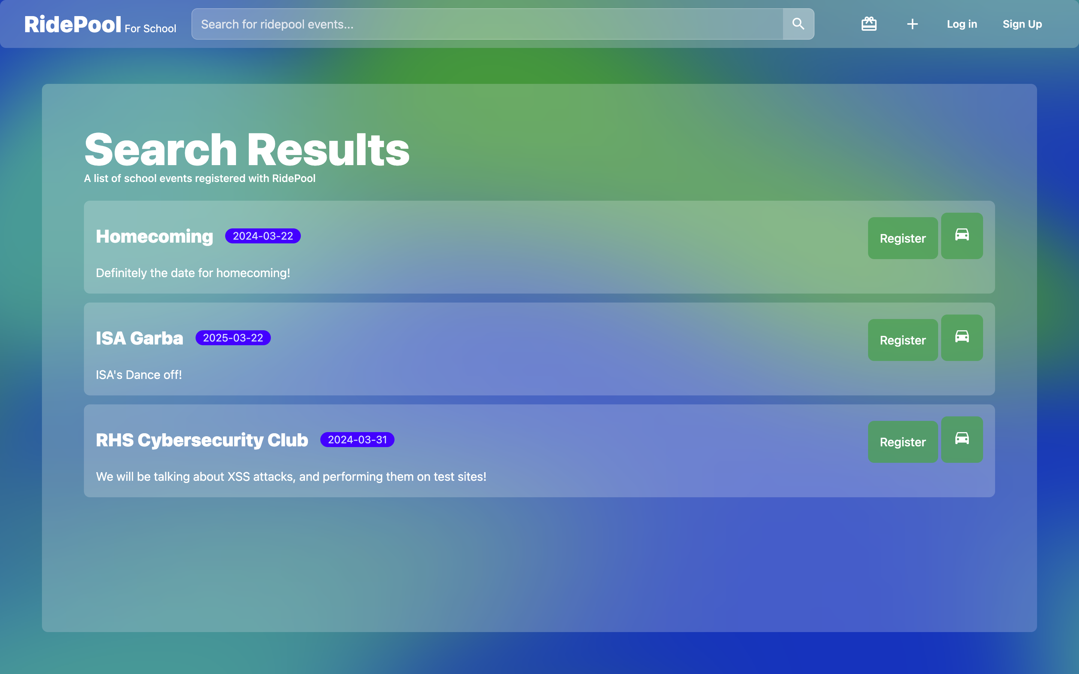Click the ISA Garba event title

pos(139,338)
